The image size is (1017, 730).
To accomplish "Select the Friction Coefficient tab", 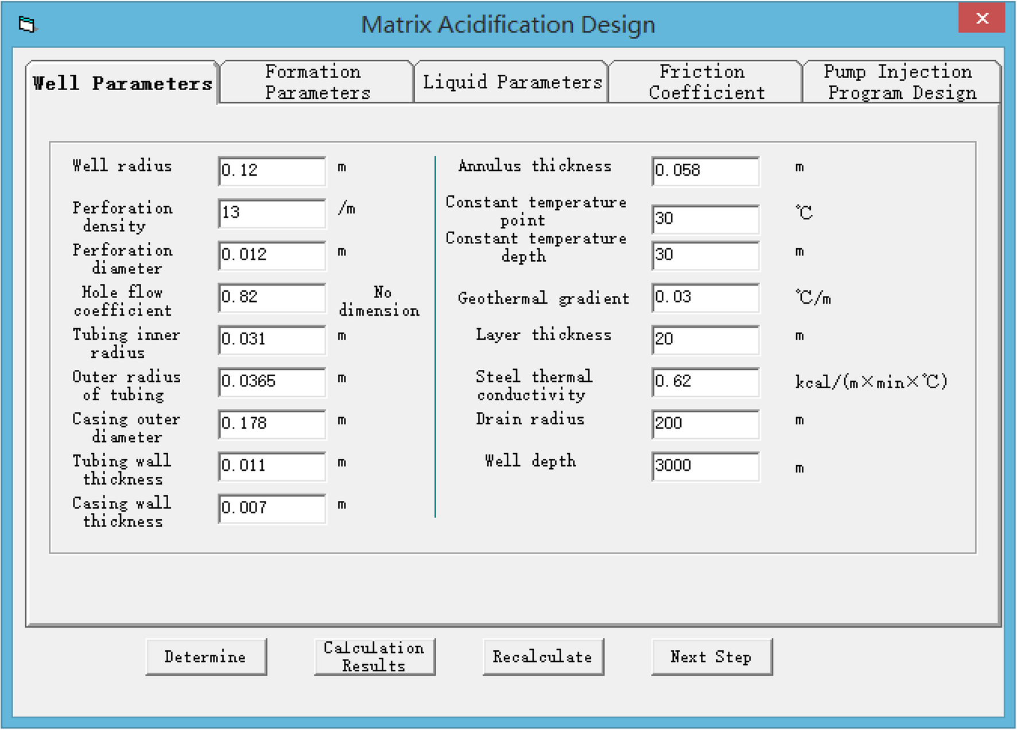I will pos(704,81).
